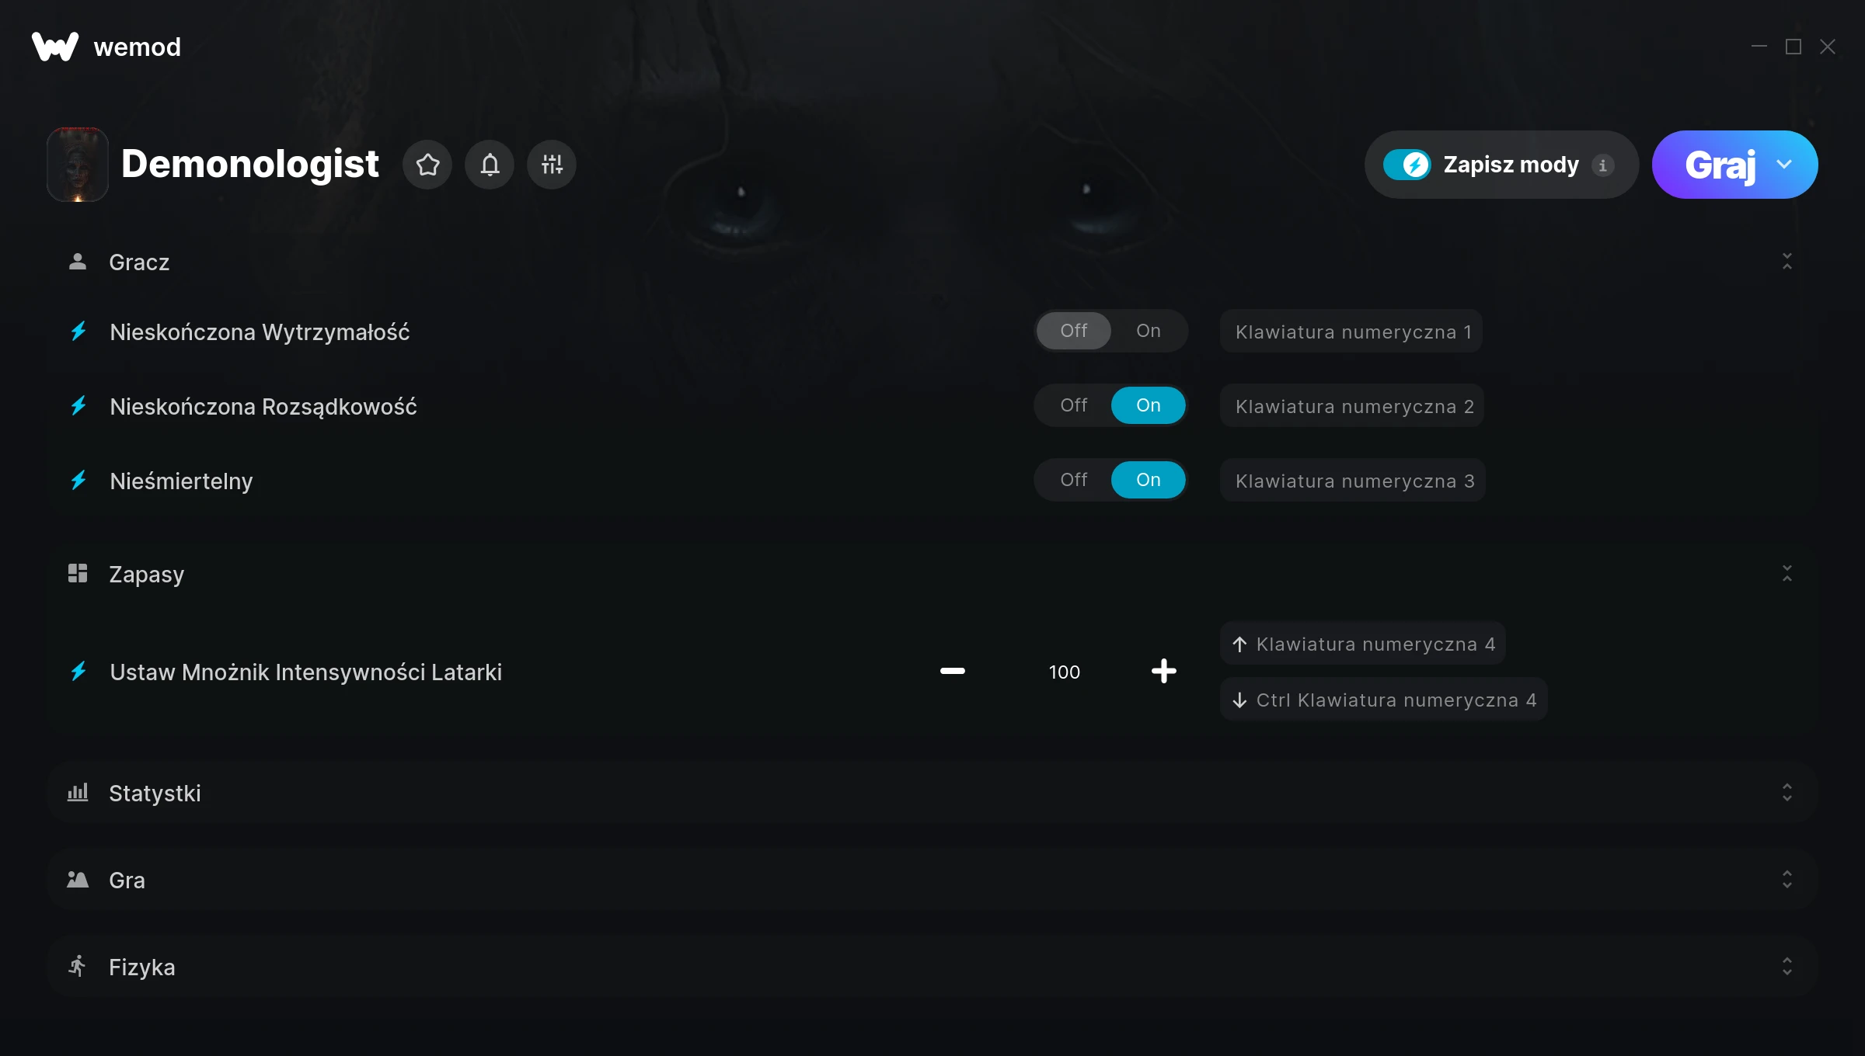Click the Demonologist game thumbnail
Screen dimensions: 1865x1056
click(78, 165)
